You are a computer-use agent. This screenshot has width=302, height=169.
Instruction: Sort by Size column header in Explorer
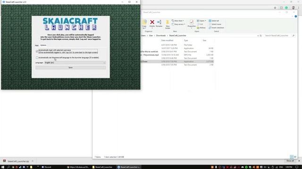(204, 40)
